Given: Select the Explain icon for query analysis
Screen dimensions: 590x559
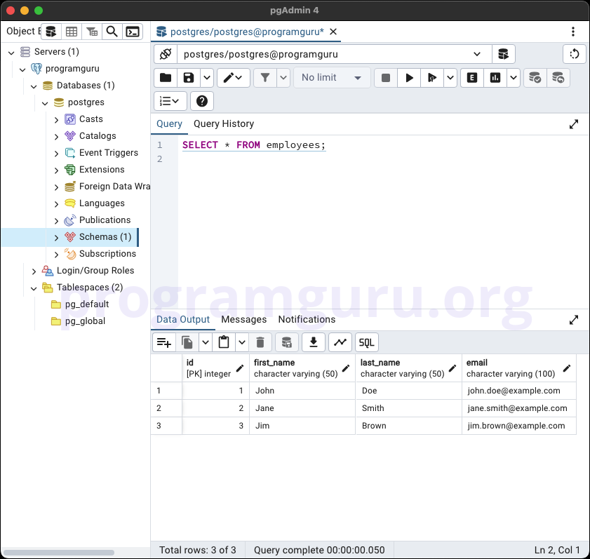Looking at the screenshot, I should (x=471, y=77).
